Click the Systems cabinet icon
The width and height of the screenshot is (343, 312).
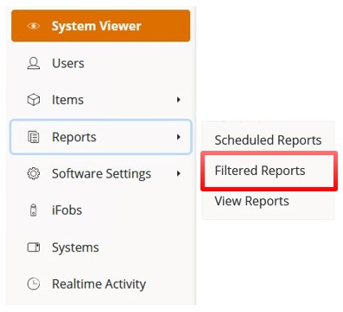[x=34, y=247]
